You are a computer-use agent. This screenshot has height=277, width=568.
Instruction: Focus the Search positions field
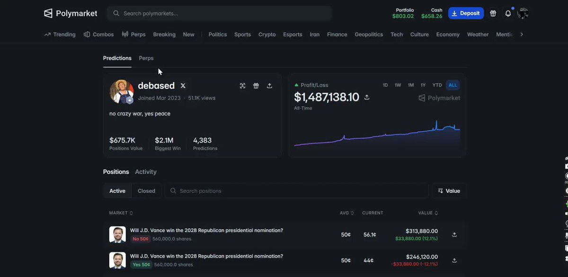[x=297, y=191]
